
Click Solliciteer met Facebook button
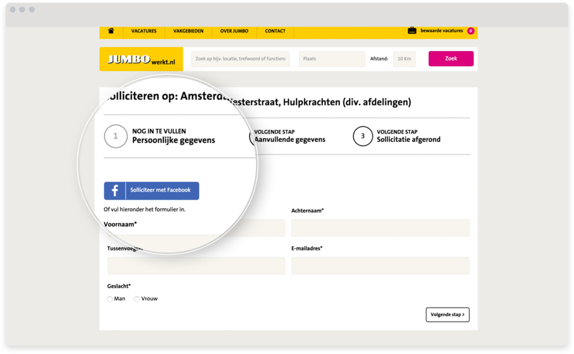[x=151, y=191]
